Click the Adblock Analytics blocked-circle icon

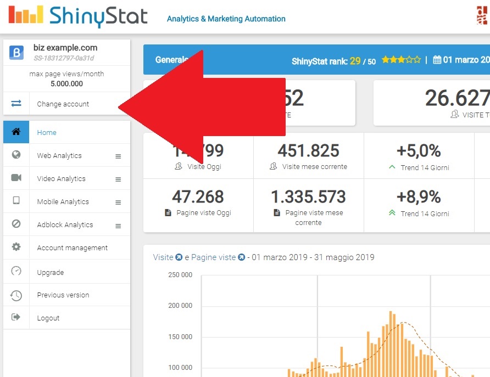(x=16, y=223)
